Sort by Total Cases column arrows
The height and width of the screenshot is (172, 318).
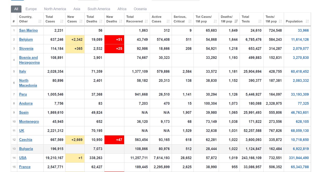(62, 21)
